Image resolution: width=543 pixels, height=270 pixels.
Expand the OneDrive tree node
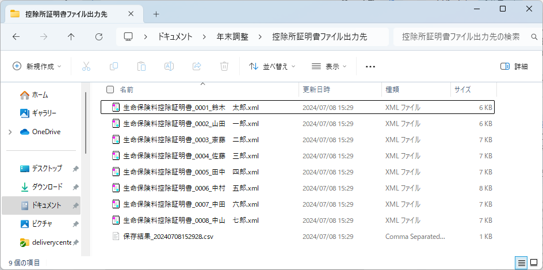coord(10,132)
